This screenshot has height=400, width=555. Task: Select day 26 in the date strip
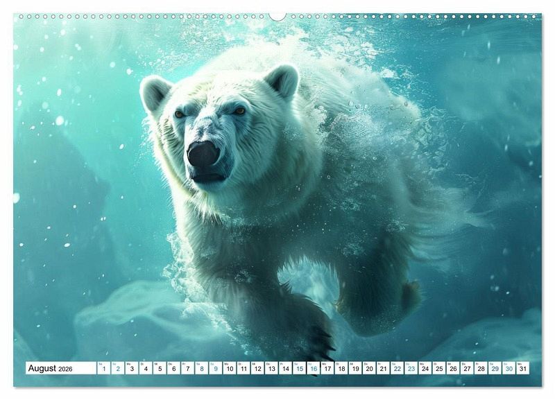[x=454, y=368]
